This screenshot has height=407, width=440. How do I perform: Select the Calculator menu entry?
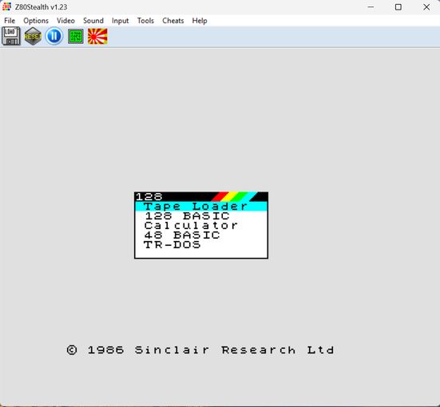click(201, 226)
